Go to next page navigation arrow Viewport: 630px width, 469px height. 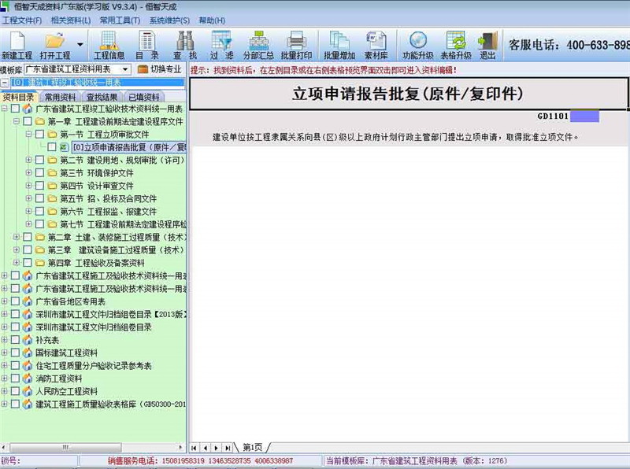[x=216, y=447]
